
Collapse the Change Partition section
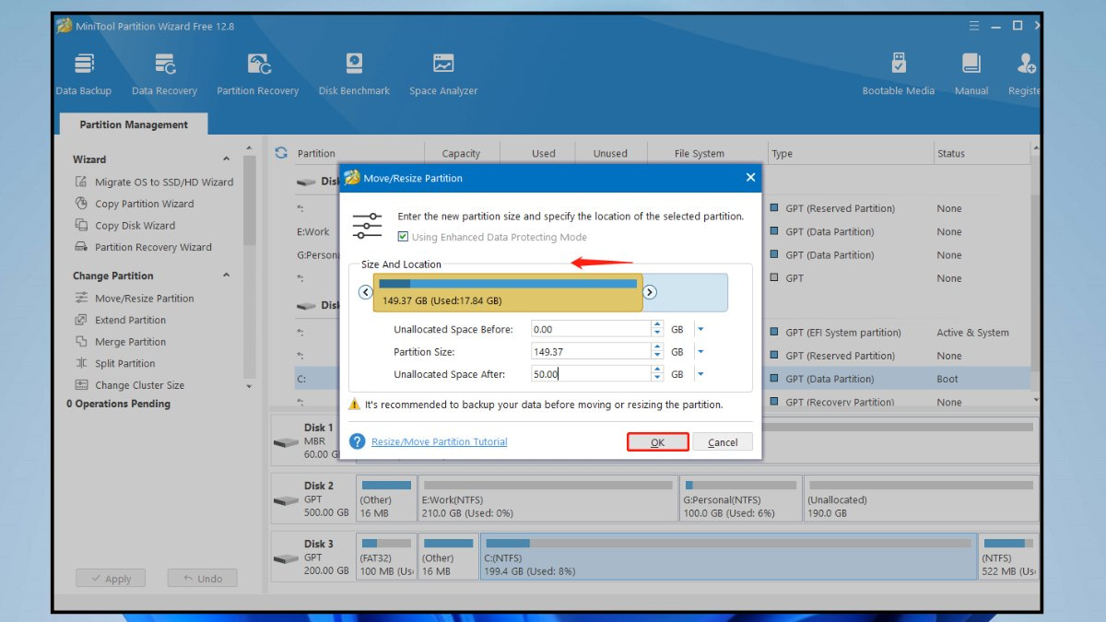click(x=226, y=275)
